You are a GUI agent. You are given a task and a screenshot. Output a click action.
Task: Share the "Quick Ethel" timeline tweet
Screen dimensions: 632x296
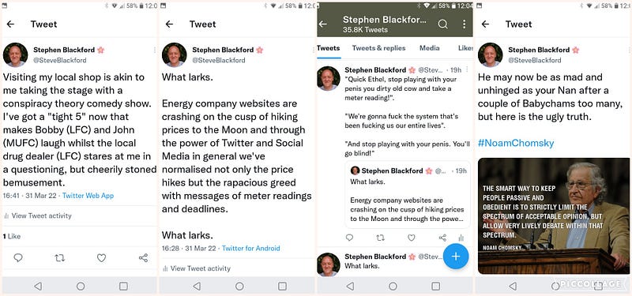click(x=442, y=238)
